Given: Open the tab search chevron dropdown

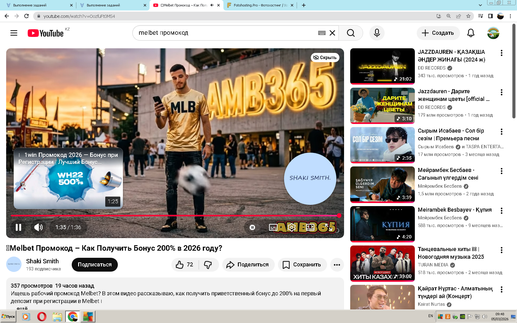Looking at the screenshot, I should coord(480,5).
